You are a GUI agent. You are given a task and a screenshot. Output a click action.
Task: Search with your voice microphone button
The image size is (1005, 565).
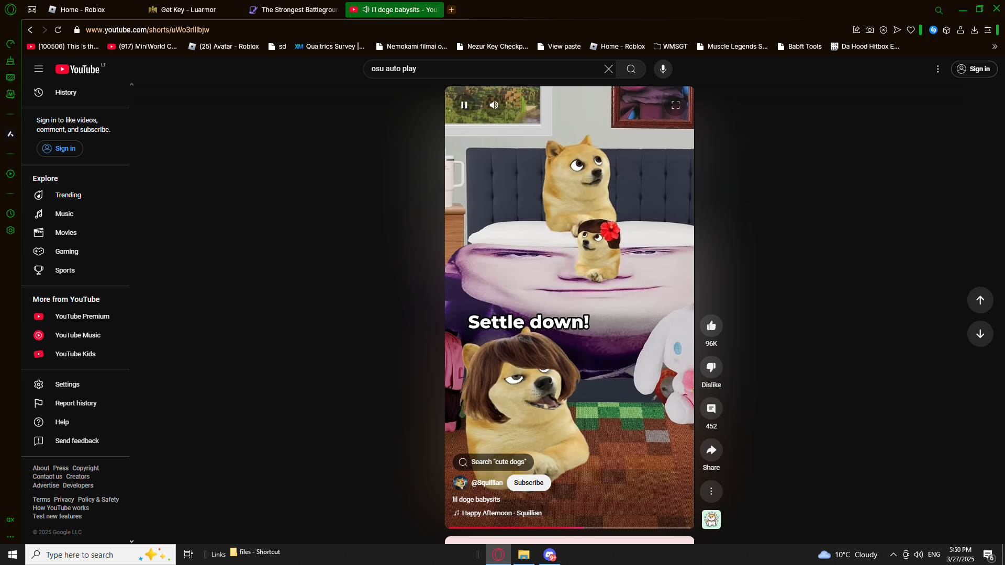663,69
